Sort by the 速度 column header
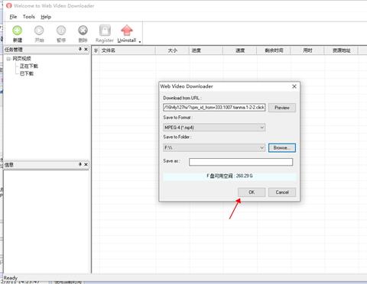This screenshot has height=284, width=367. (x=240, y=50)
